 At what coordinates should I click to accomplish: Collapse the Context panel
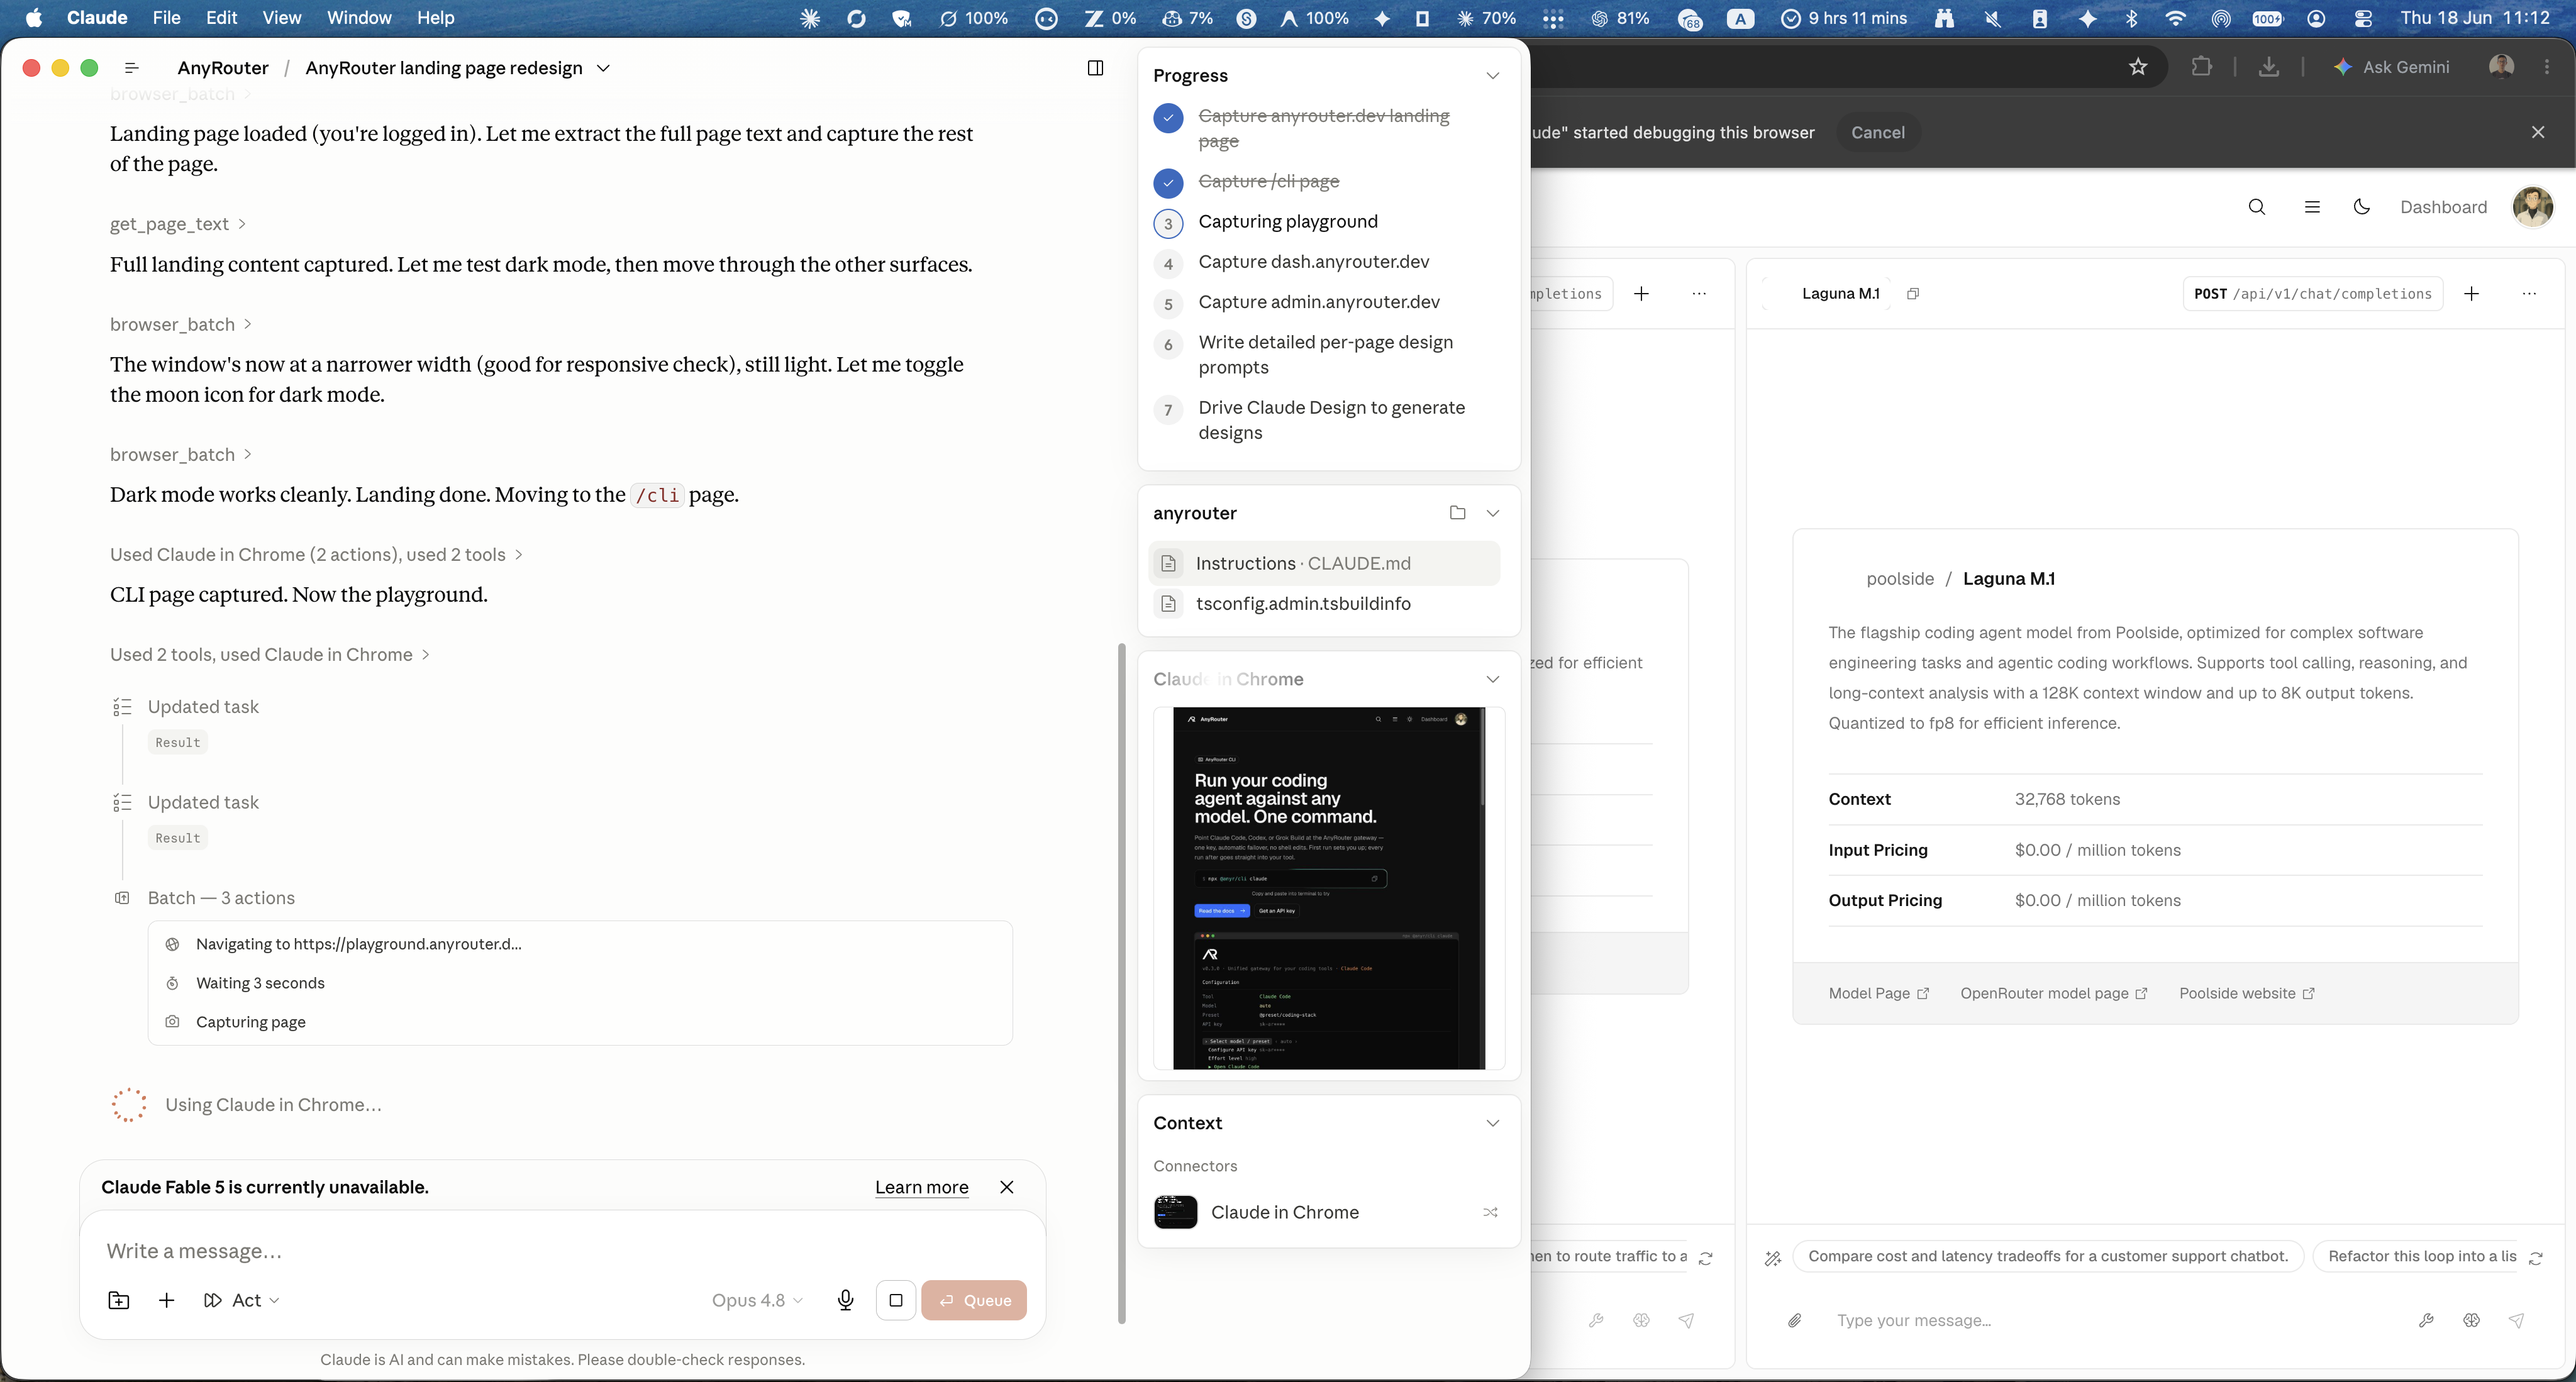pyautogui.click(x=1493, y=1123)
